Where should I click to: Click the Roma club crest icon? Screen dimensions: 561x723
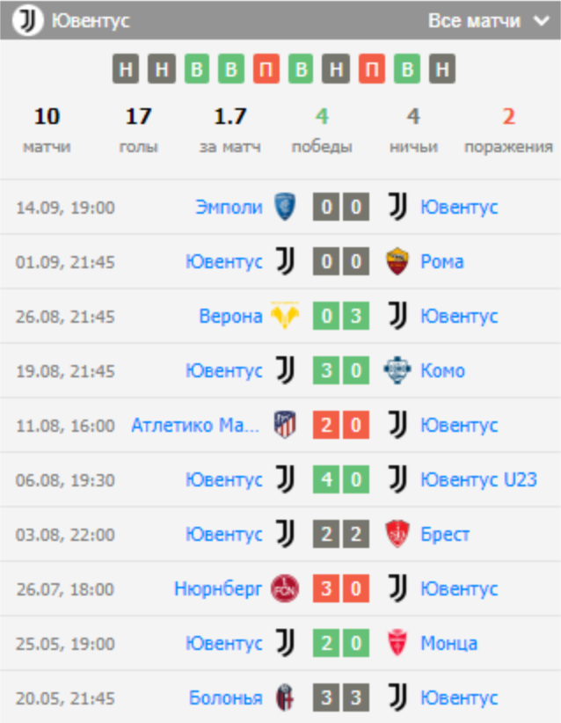pos(397,261)
